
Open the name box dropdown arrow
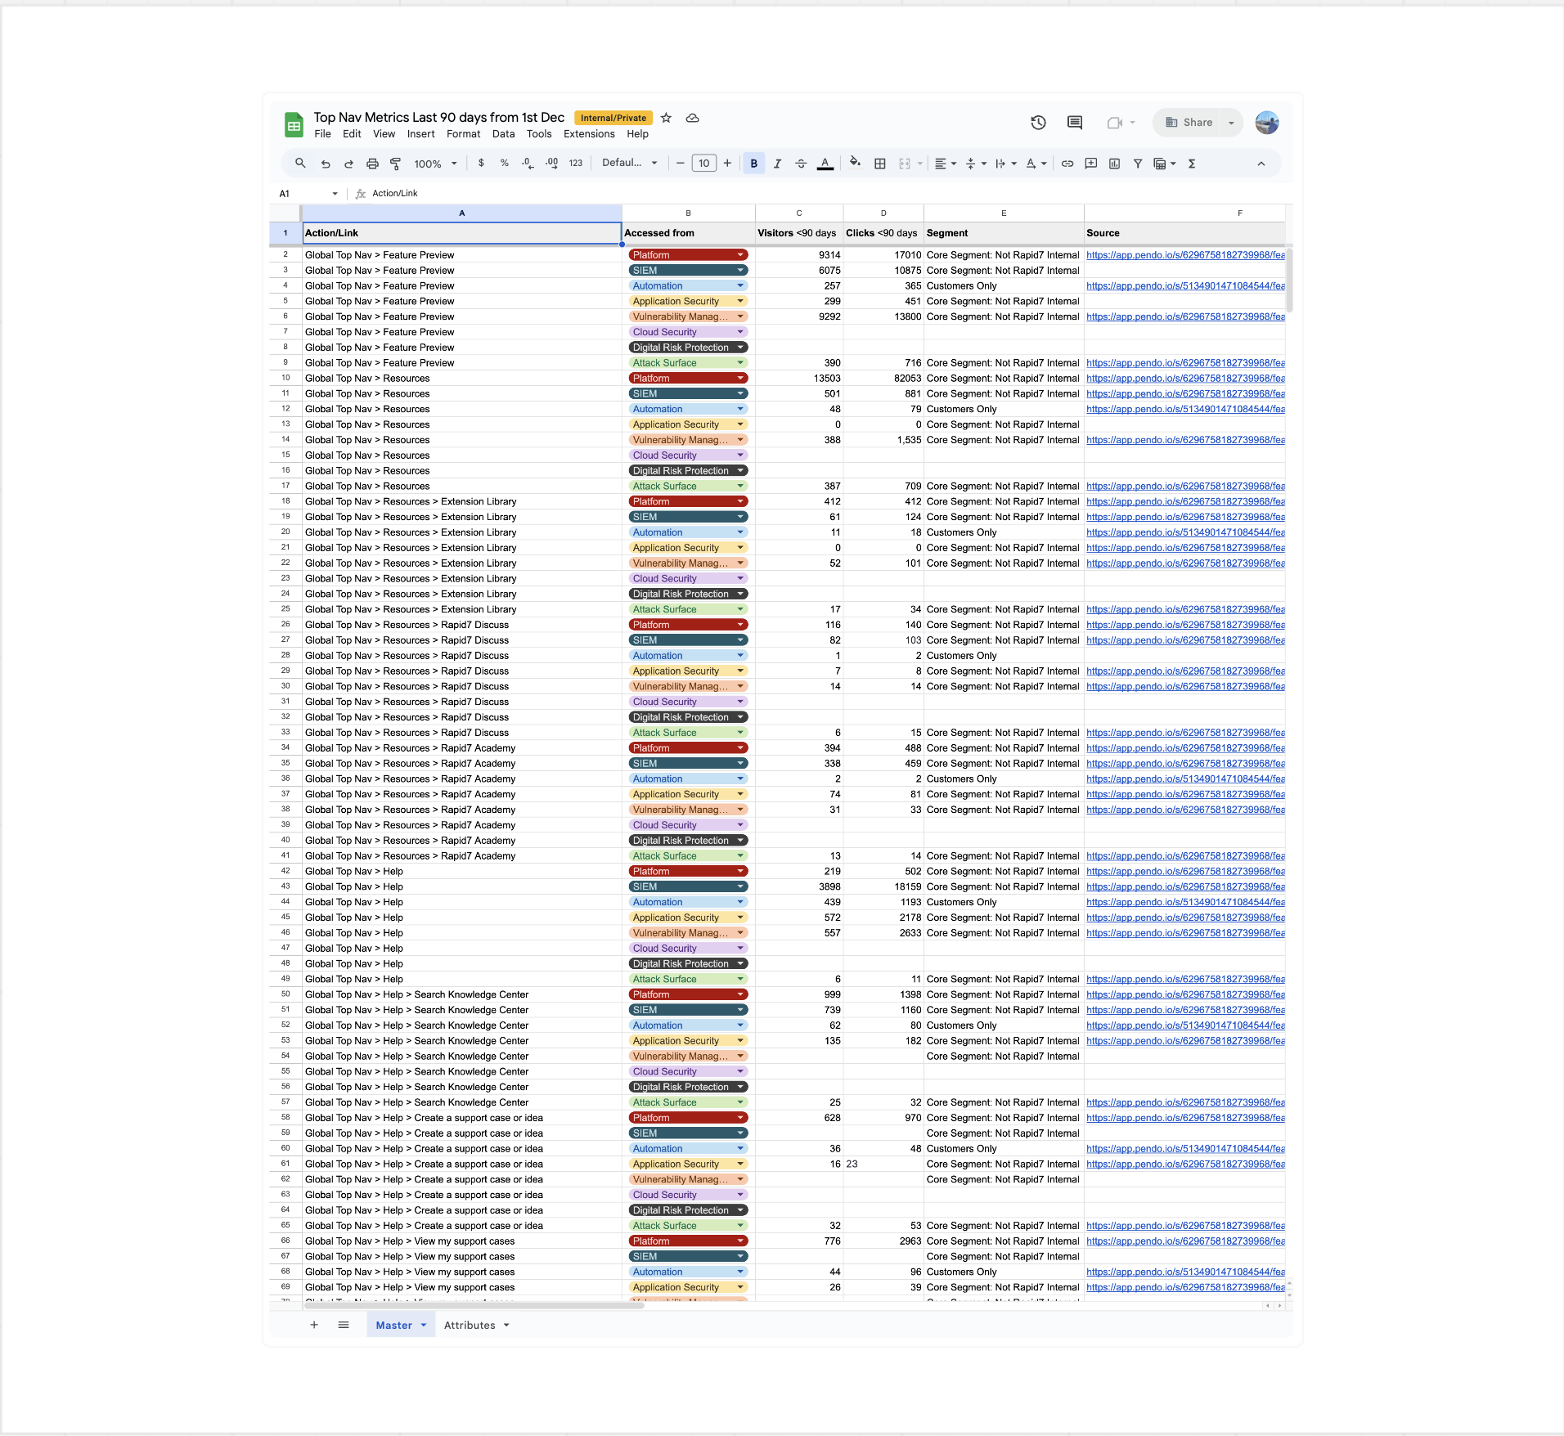[x=335, y=194]
